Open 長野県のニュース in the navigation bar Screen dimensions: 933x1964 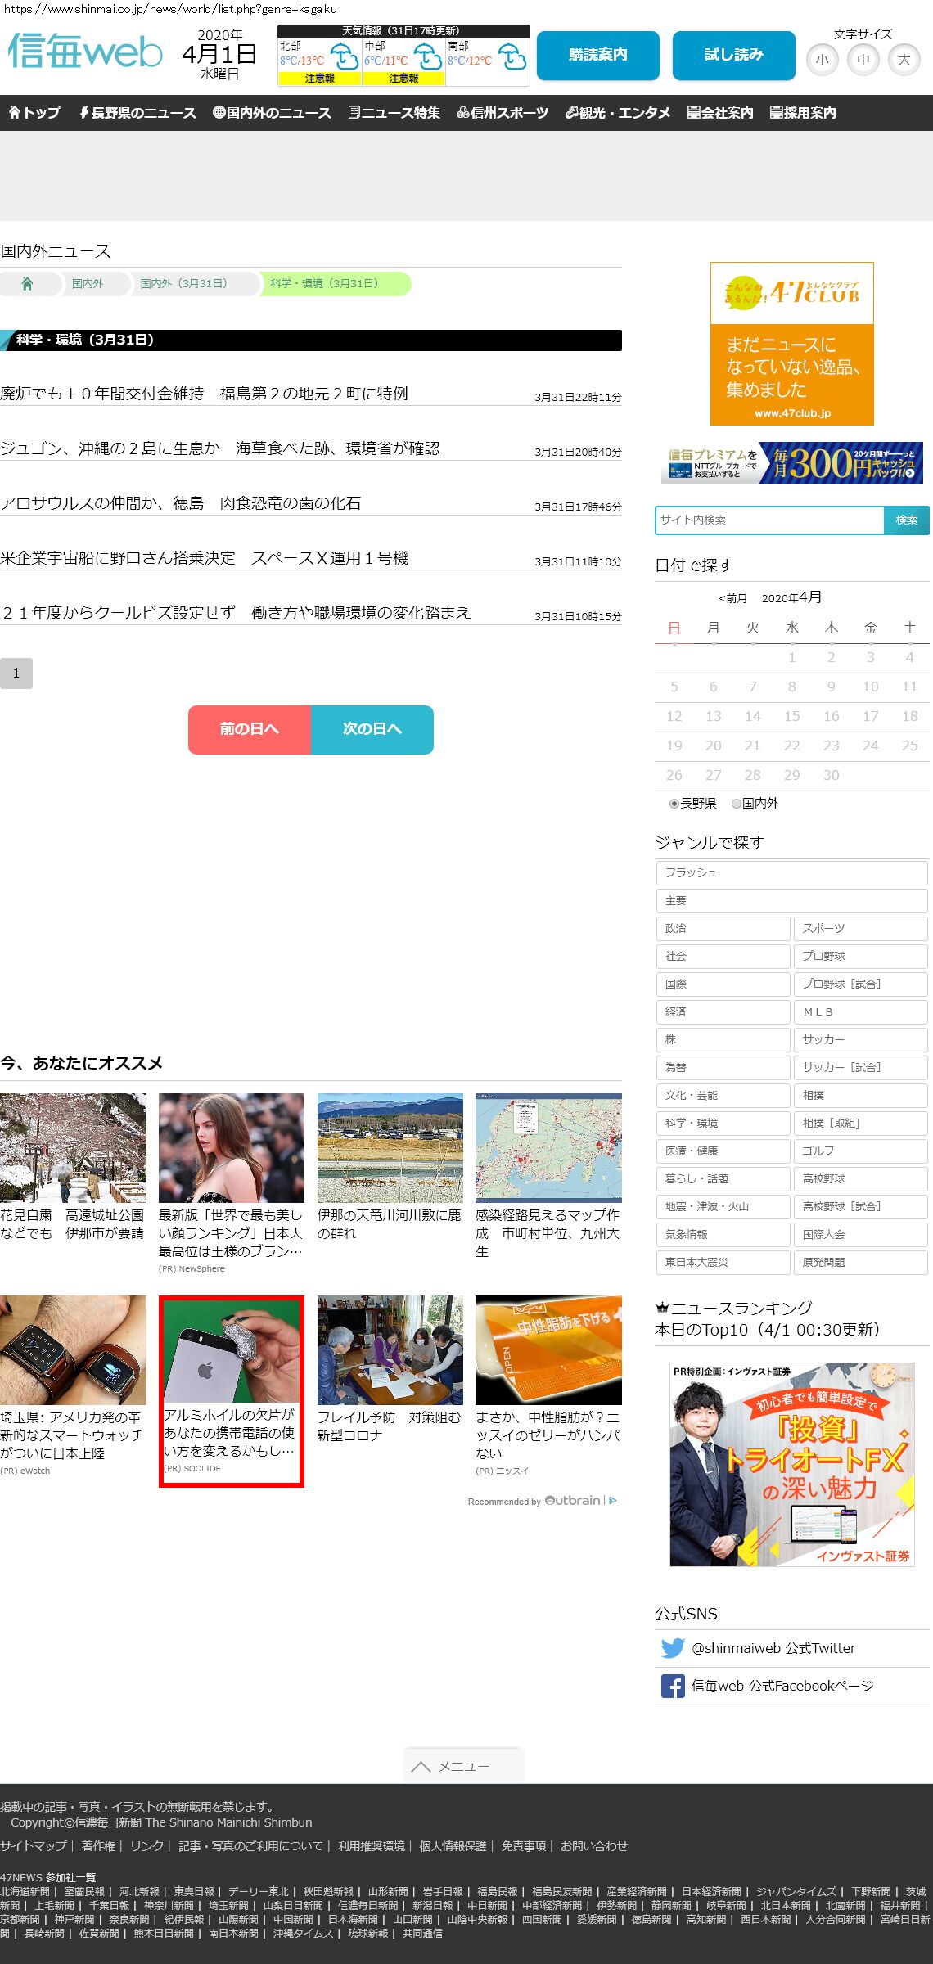point(137,113)
